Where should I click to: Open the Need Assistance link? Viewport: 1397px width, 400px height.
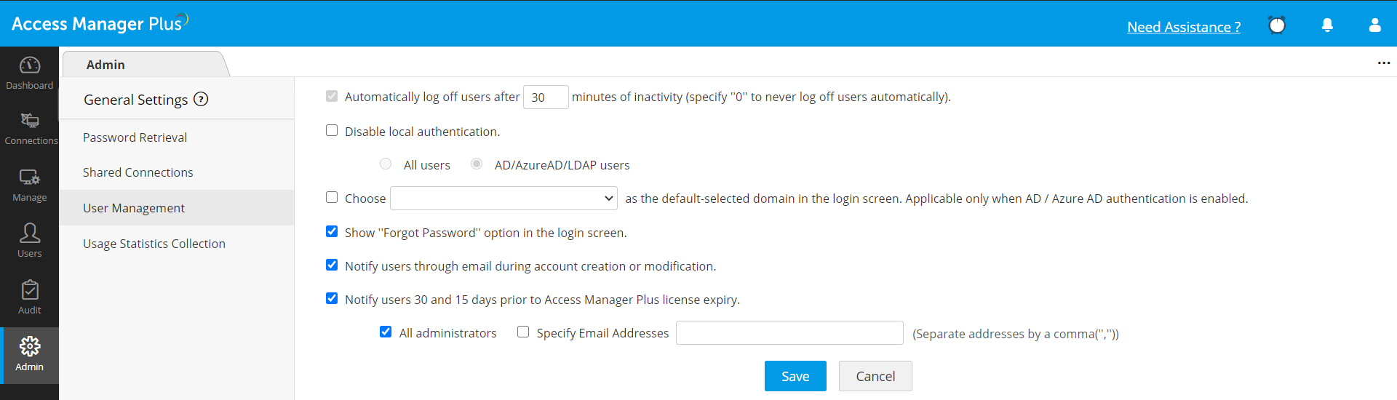(x=1184, y=27)
